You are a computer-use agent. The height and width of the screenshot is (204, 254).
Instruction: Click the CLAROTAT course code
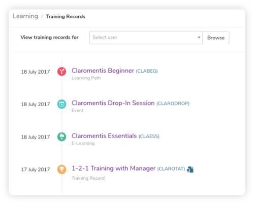coord(171,169)
